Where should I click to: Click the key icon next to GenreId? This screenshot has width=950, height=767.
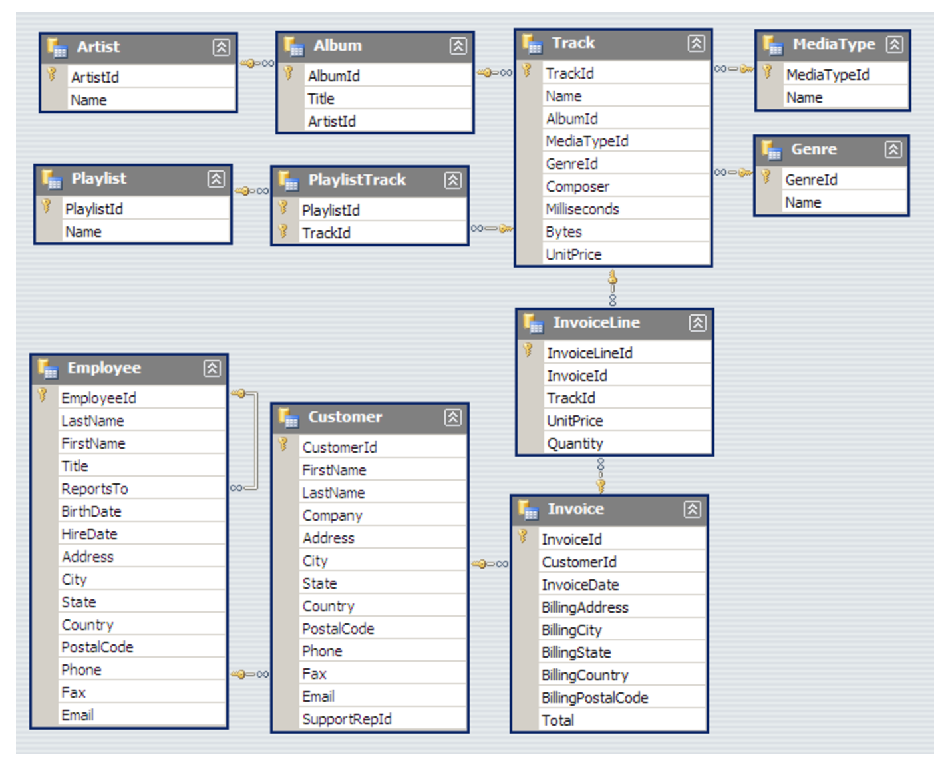(x=766, y=177)
